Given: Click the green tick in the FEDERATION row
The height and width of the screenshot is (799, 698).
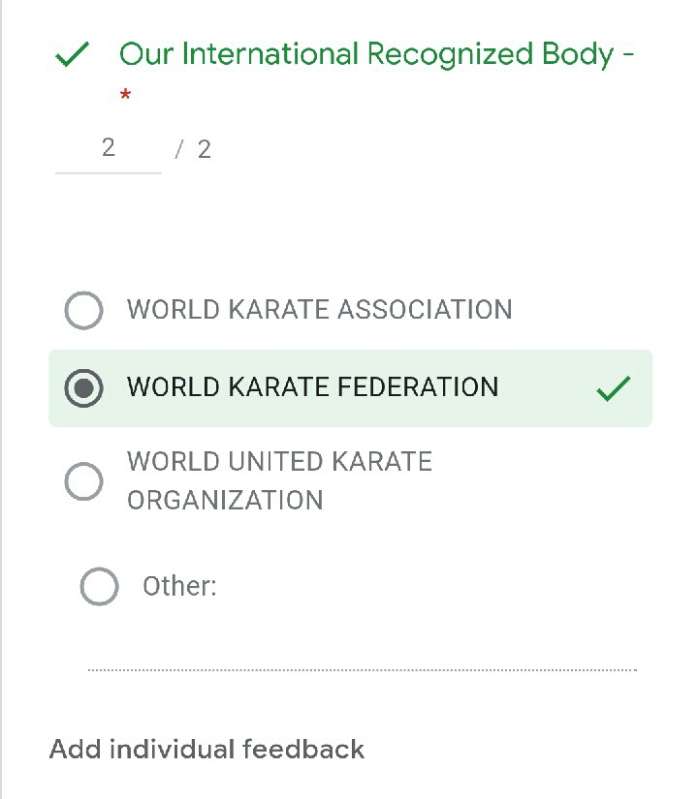Looking at the screenshot, I should click(x=613, y=389).
